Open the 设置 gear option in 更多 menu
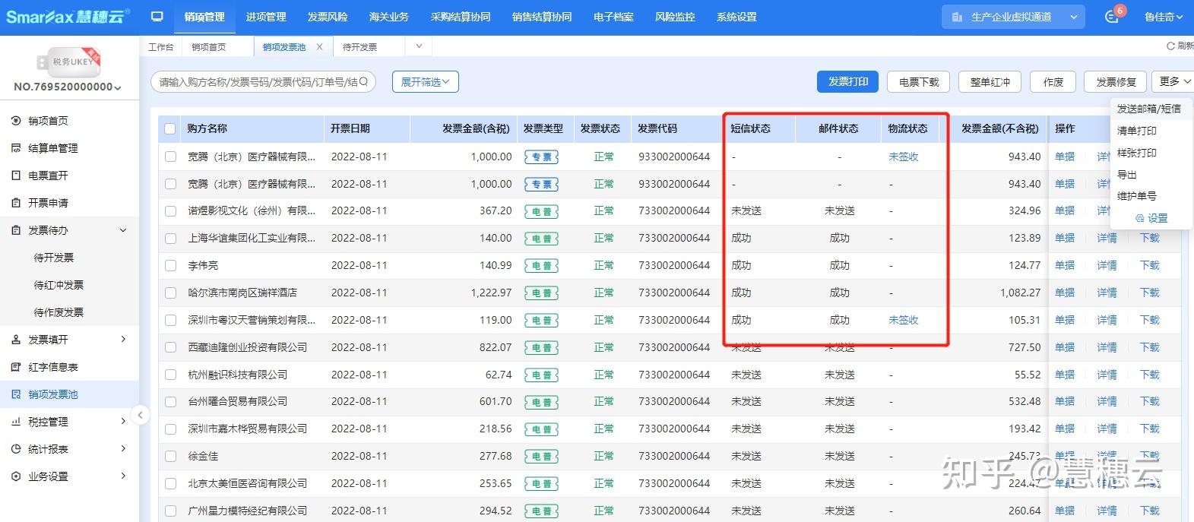 1151,218
